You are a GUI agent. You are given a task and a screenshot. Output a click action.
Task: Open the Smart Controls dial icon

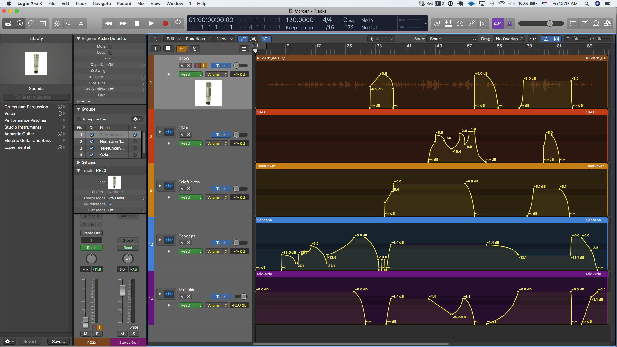coord(58,23)
